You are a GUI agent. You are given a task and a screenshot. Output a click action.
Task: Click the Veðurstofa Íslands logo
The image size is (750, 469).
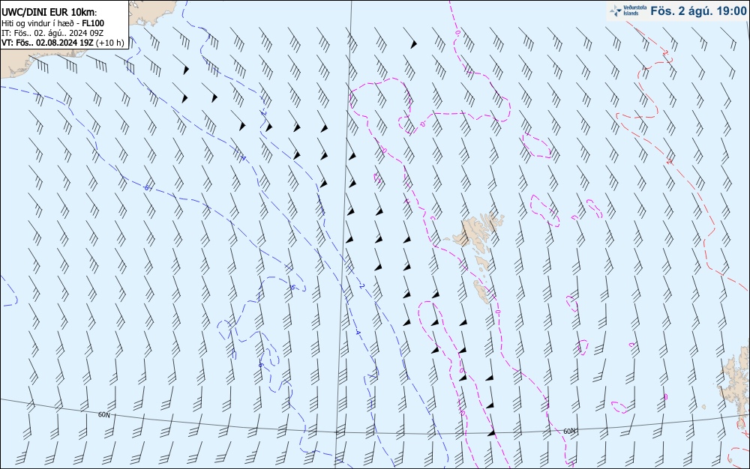(626, 10)
